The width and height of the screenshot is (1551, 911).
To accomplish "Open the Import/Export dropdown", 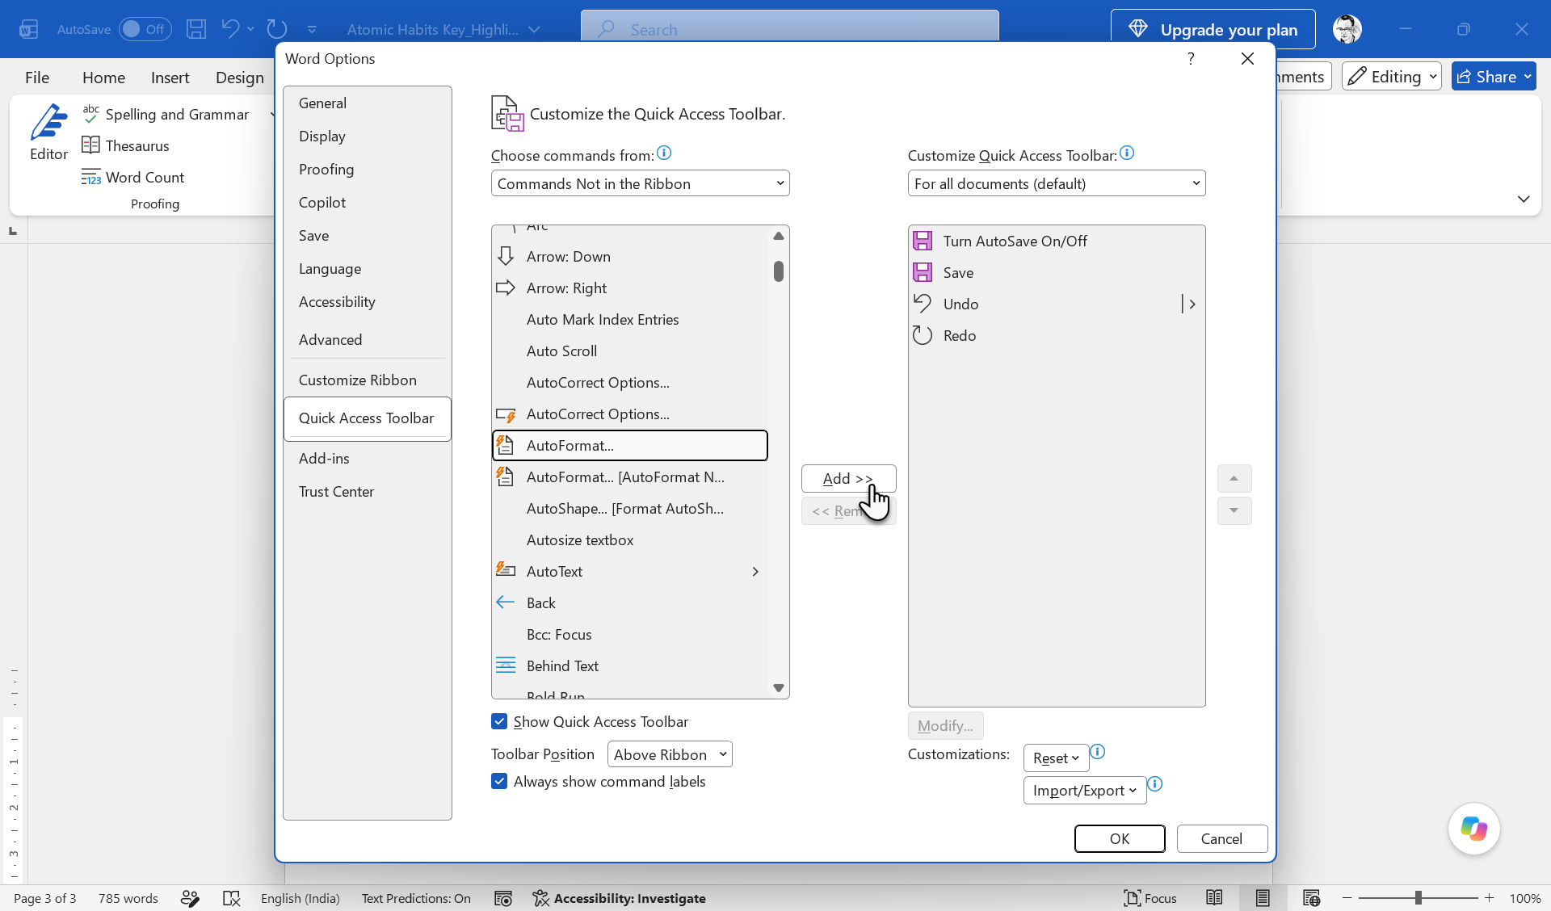I will coord(1084,790).
